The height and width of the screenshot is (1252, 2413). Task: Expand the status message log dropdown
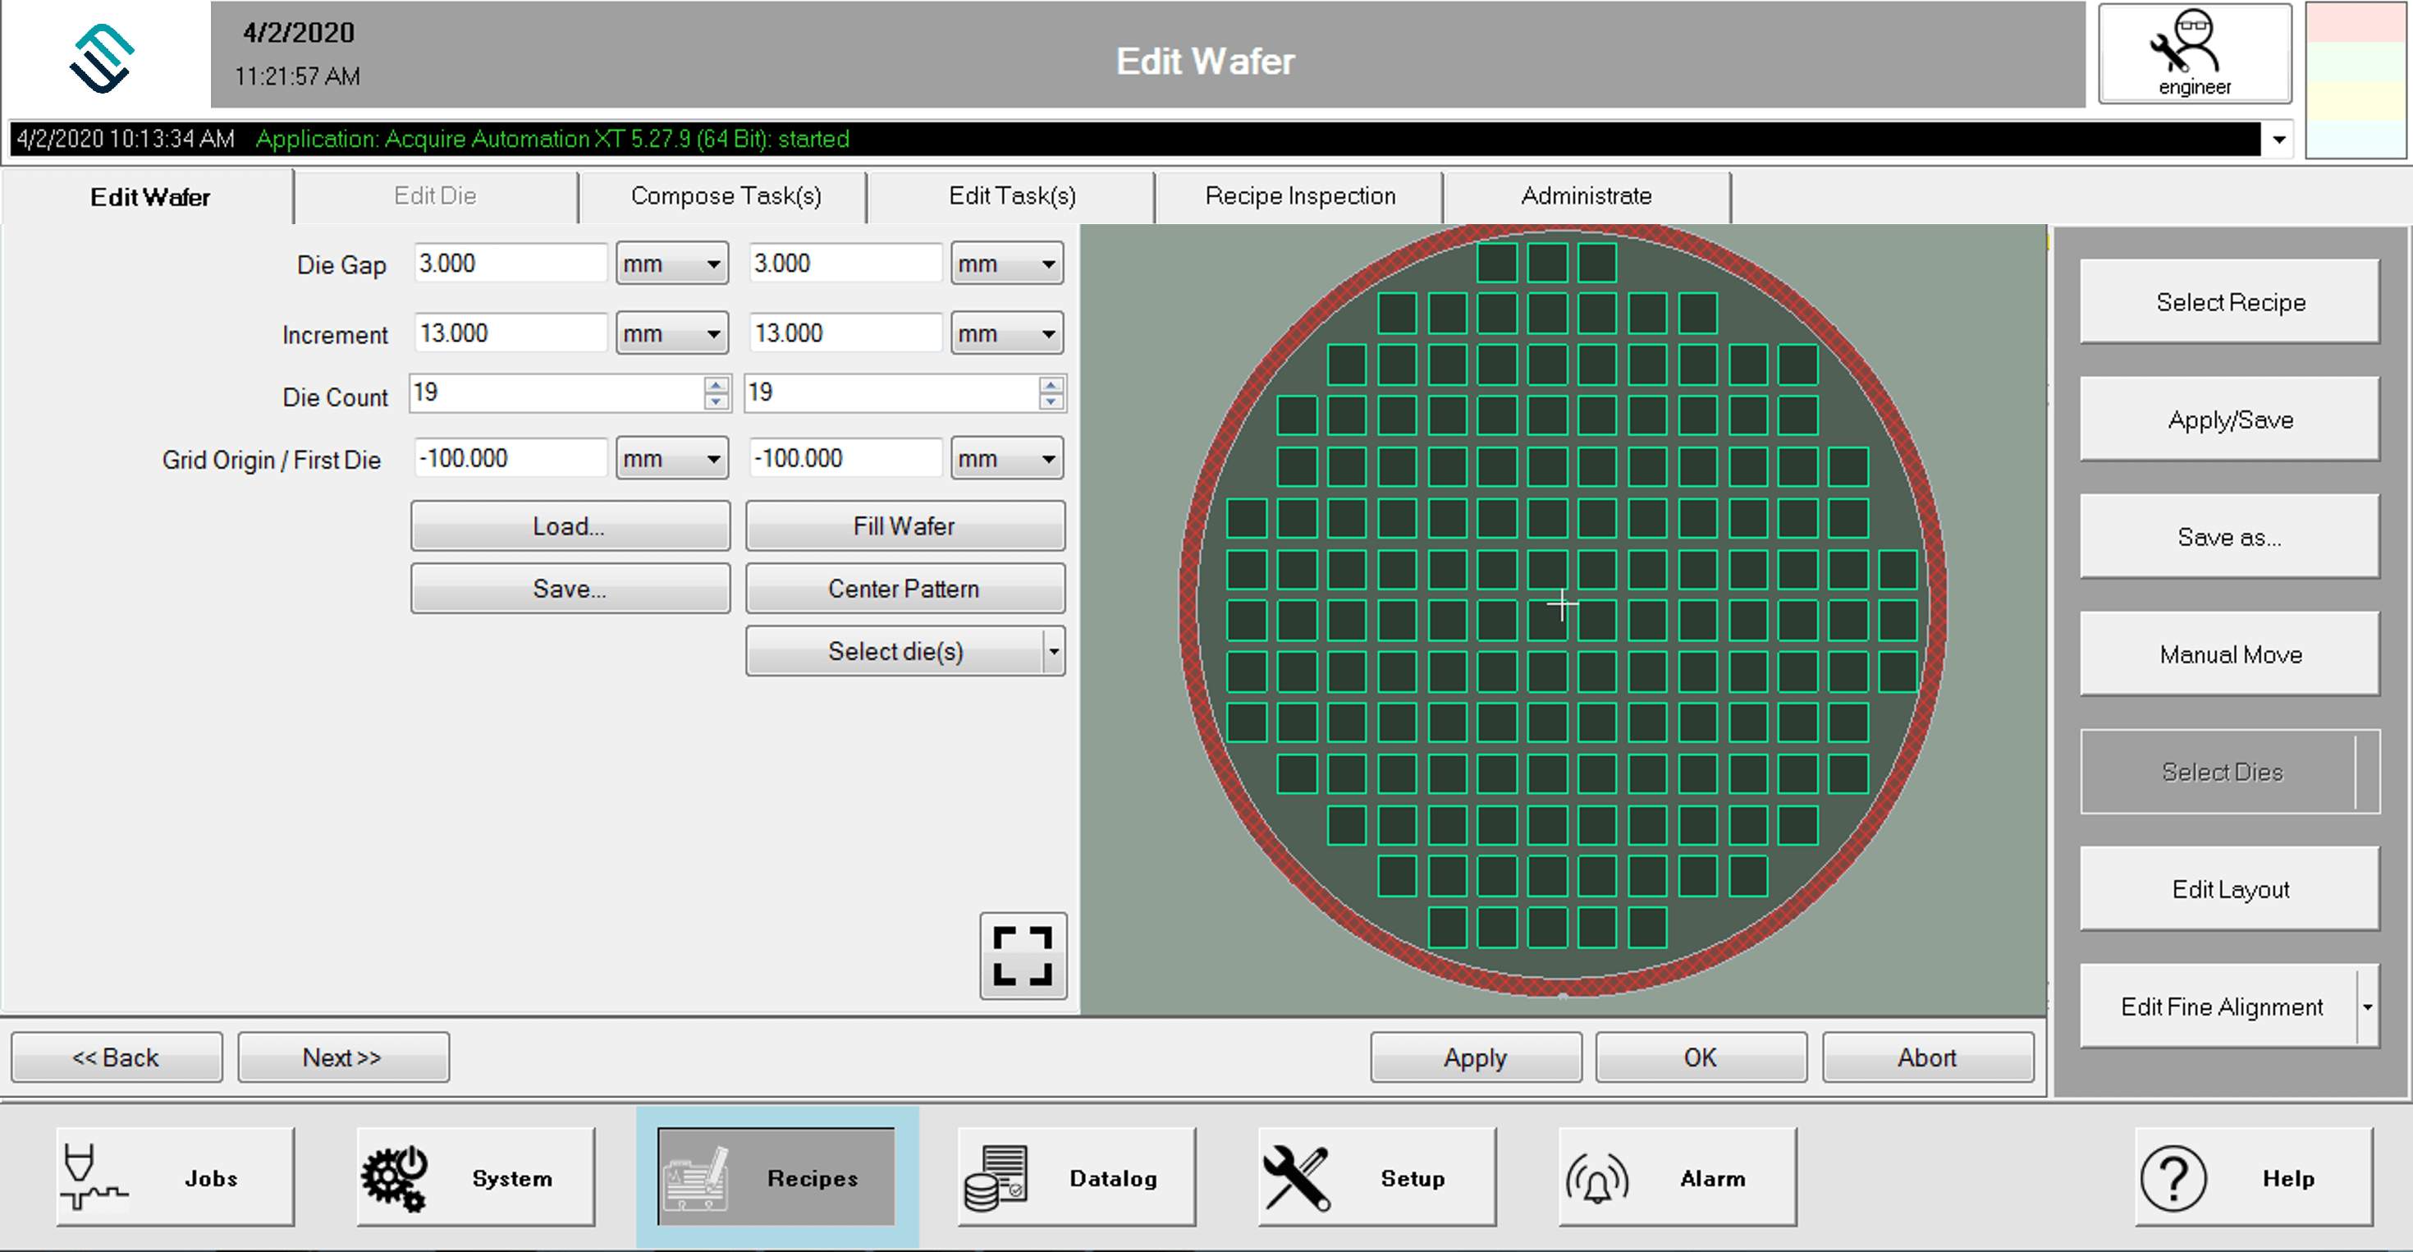point(2279,140)
